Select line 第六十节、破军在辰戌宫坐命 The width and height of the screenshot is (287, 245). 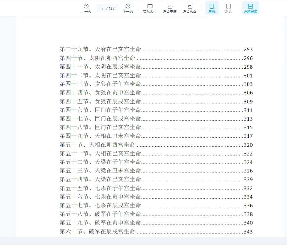156,231
